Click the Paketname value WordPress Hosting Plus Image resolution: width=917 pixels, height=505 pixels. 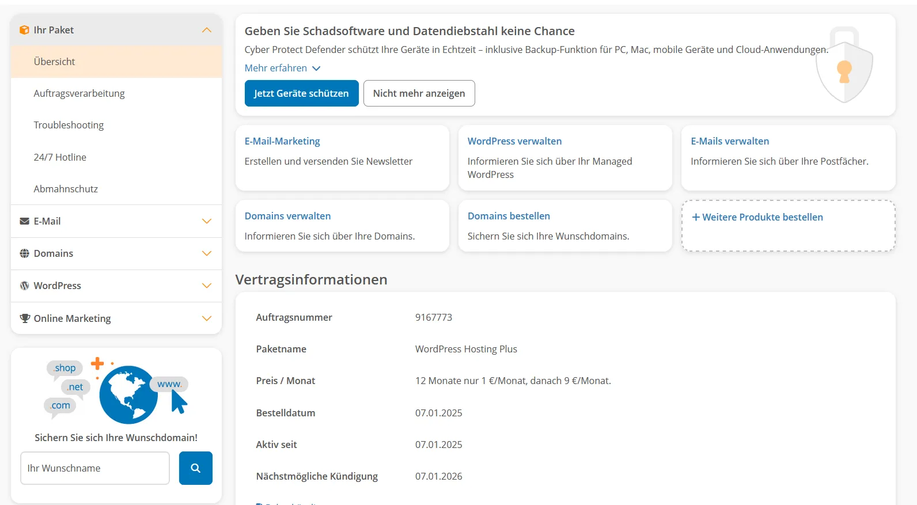(x=466, y=349)
